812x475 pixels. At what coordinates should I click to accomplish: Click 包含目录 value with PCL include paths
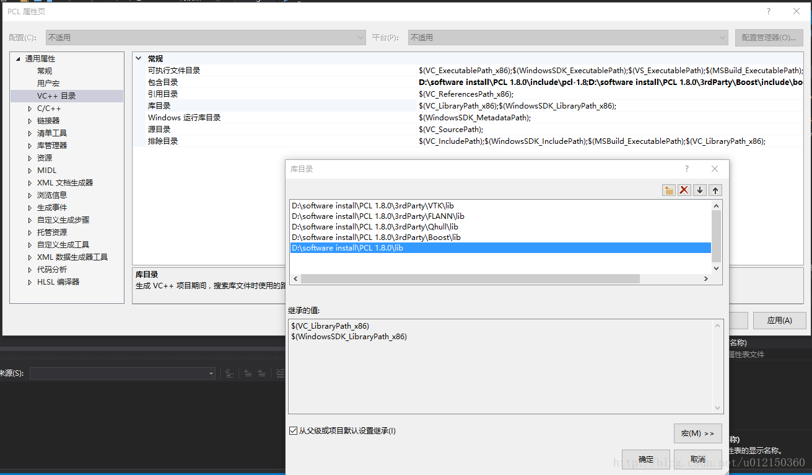[x=611, y=82]
